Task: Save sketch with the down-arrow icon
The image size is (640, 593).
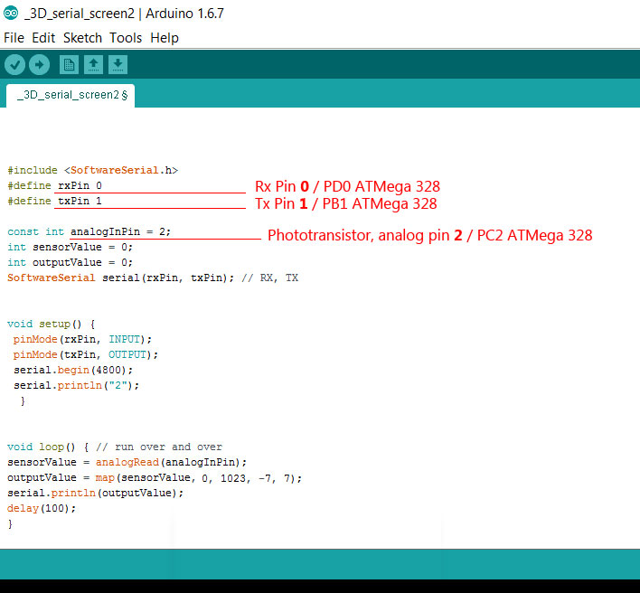Action: (118, 64)
